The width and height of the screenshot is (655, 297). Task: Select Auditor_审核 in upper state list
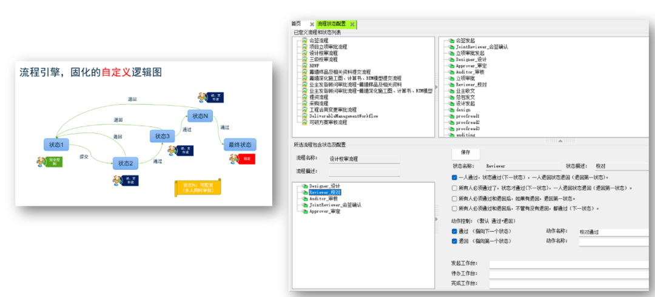(x=469, y=72)
